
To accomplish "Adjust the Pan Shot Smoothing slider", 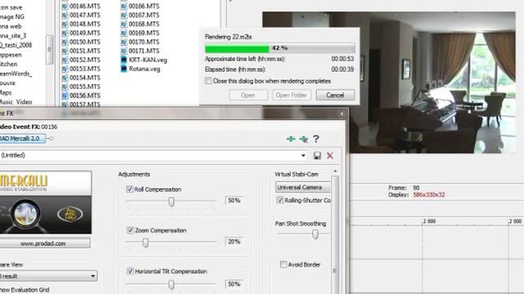I will tap(315, 234).
